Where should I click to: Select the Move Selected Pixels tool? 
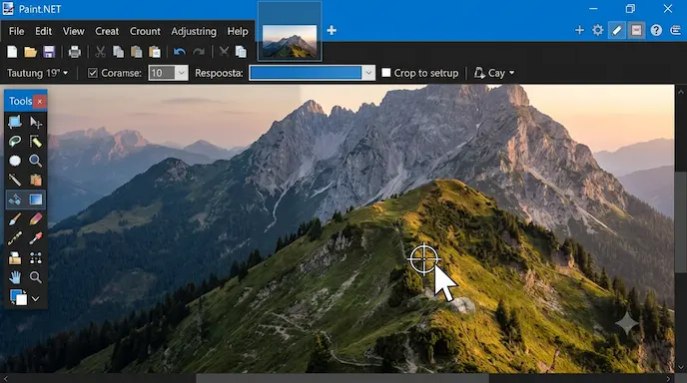[x=36, y=122]
